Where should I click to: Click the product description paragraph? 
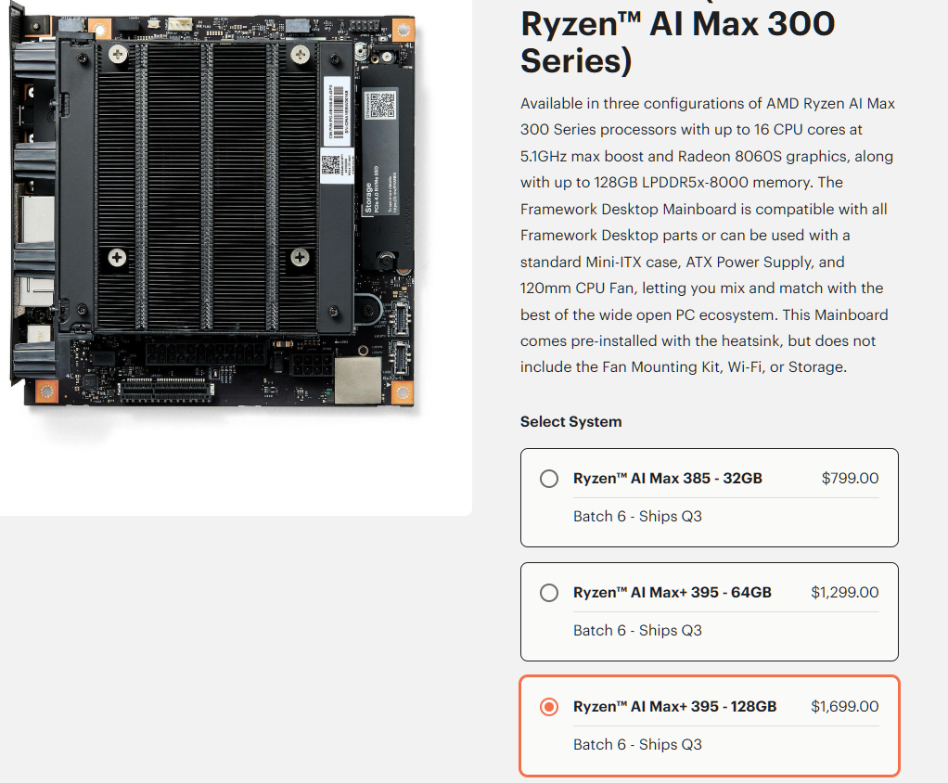coord(707,236)
